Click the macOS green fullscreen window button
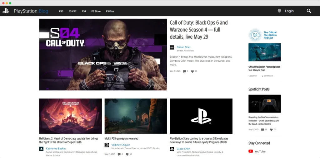Image resolution: width=320 pixels, height=158 pixels. (10, 3)
